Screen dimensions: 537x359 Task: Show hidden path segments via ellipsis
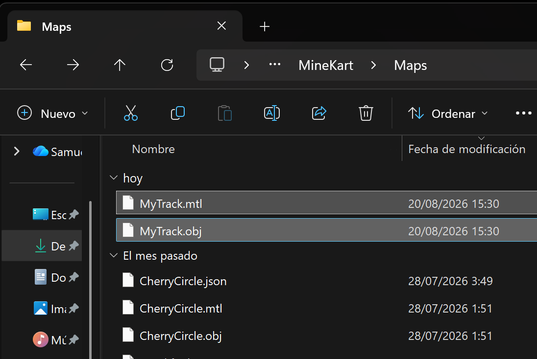pyautogui.click(x=275, y=64)
